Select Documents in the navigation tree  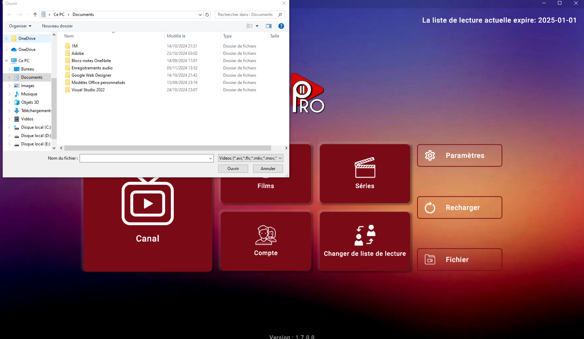click(32, 77)
